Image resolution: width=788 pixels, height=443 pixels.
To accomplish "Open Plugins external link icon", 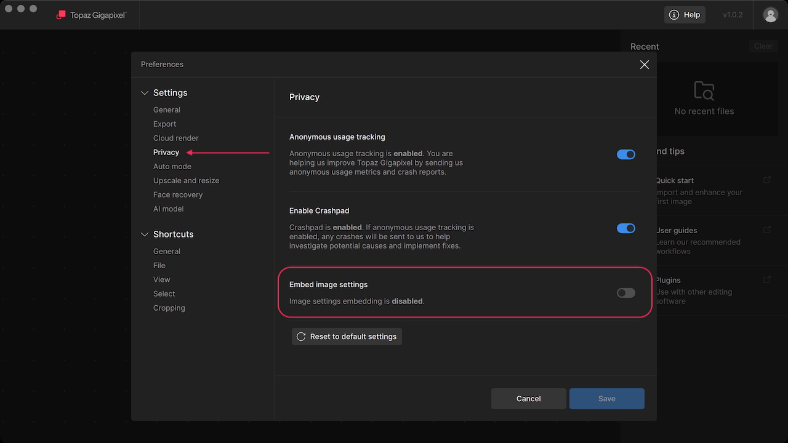I will [x=766, y=280].
